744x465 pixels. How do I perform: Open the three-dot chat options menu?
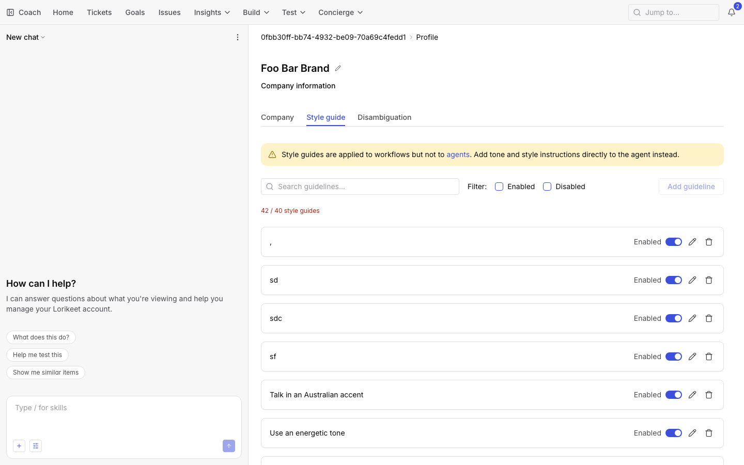point(238,37)
